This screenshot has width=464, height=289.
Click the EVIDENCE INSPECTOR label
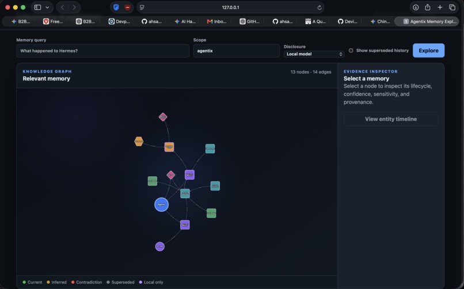(371, 71)
